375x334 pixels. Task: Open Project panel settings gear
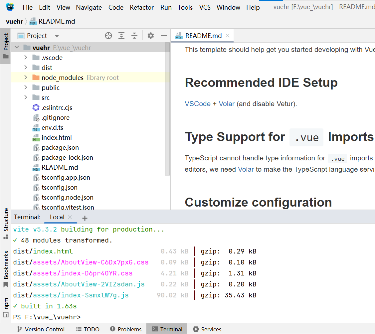pos(151,36)
